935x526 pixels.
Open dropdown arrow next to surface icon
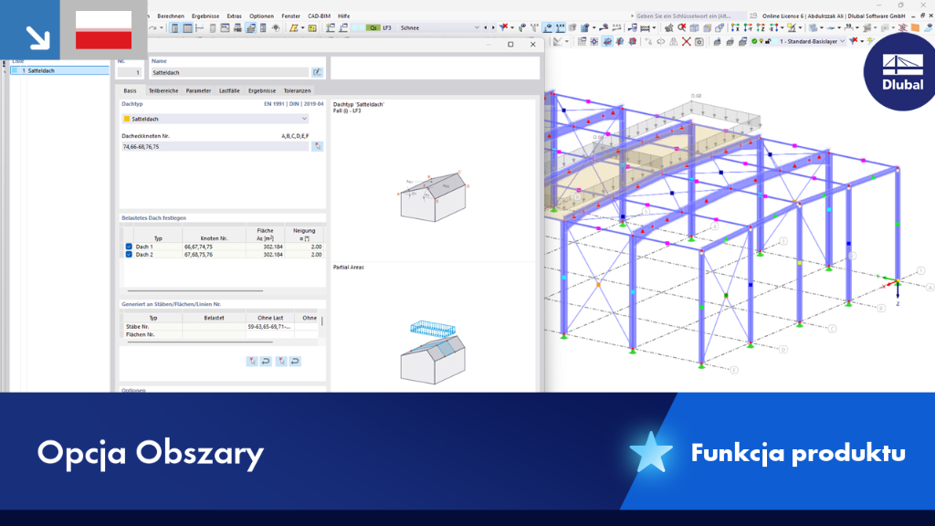[301, 27]
